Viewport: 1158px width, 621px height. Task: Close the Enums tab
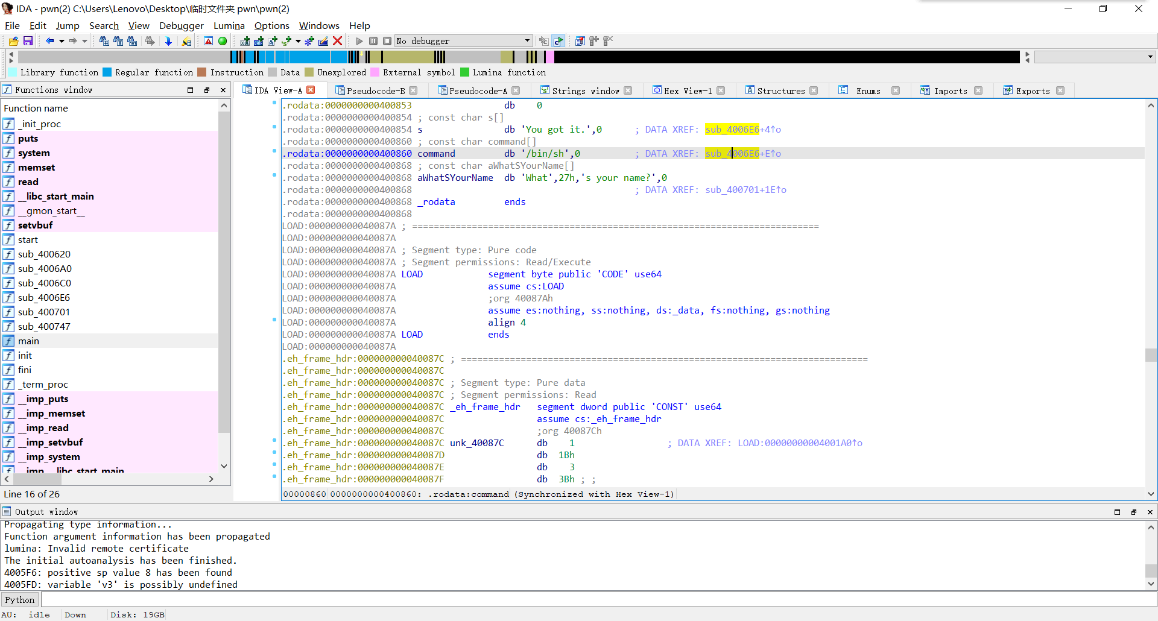896,90
